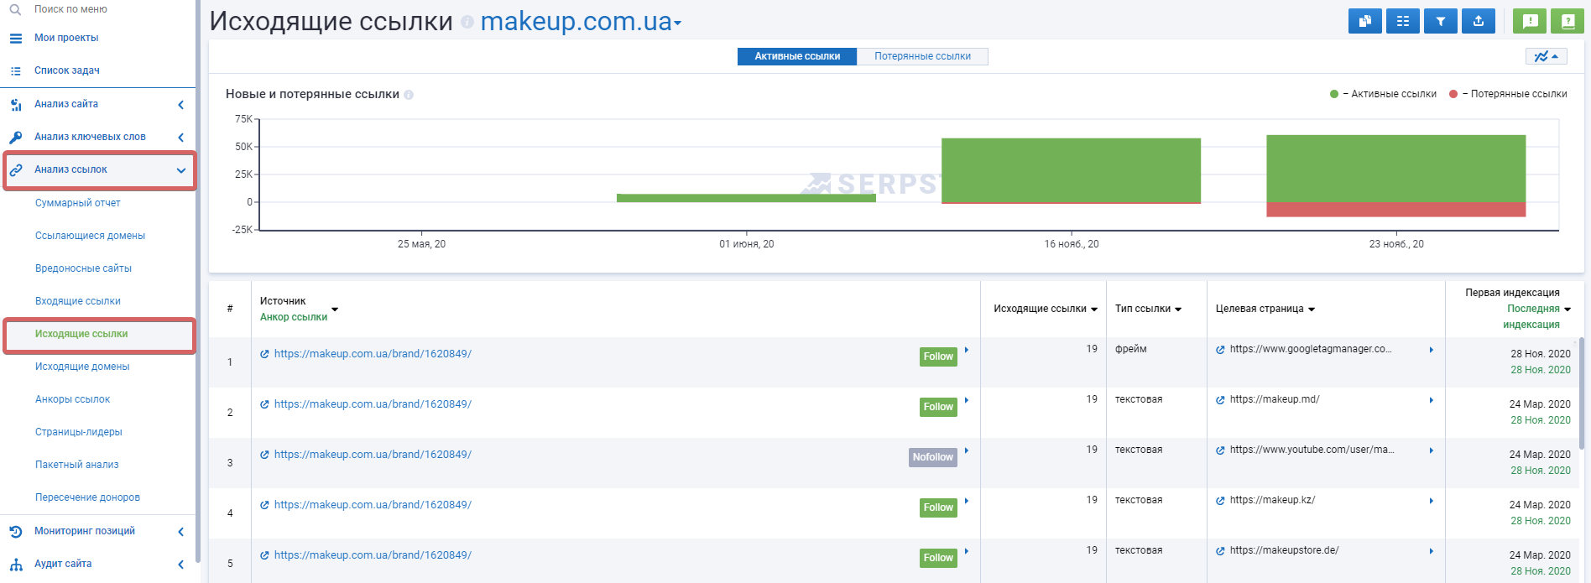This screenshot has height=583, width=1591.
Task: Expand the Тип ссылки column dropdown
Action: coord(1148,309)
